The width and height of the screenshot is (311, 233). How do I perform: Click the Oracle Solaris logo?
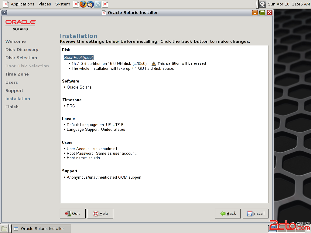point(20,25)
